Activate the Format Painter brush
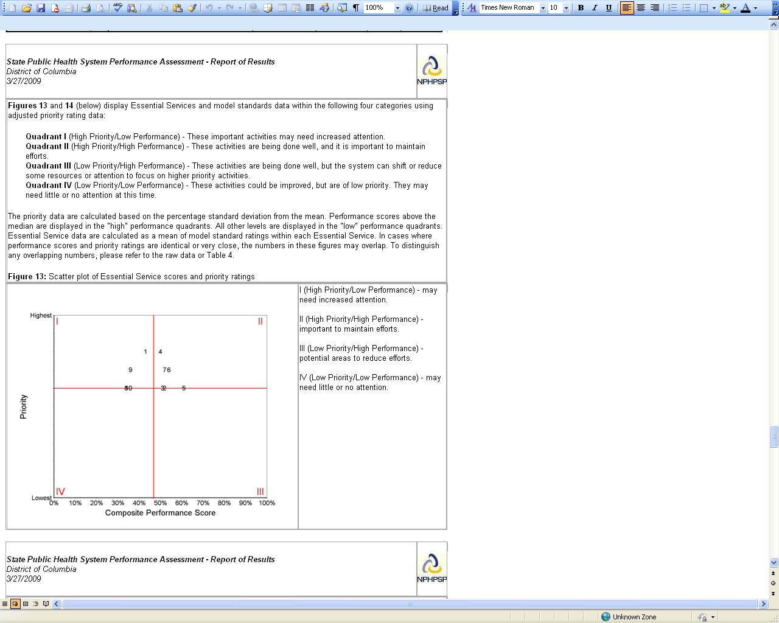 pos(192,8)
